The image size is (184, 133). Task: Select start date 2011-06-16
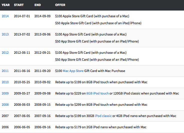pos(22,71)
